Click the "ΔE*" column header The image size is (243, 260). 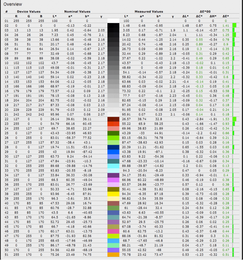click(x=226, y=16)
